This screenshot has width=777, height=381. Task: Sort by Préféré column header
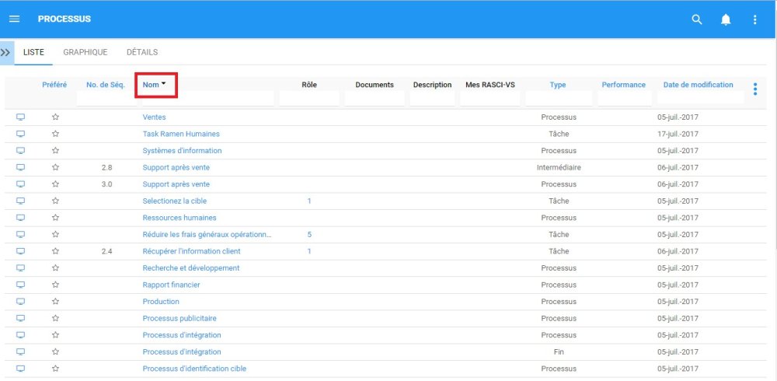(x=54, y=85)
